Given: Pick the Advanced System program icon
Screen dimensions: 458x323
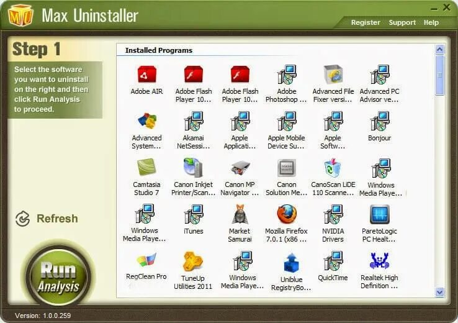Looking at the screenshot, I should coord(146,130).
